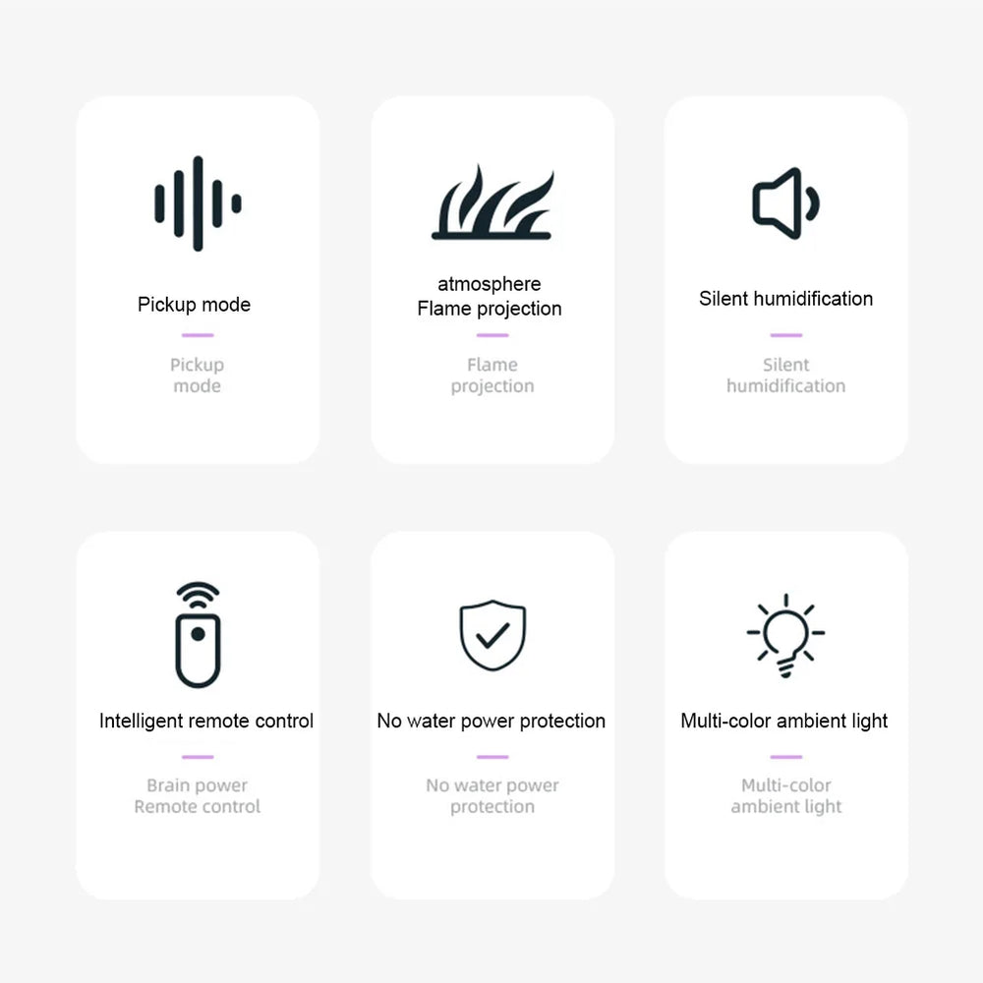Click 'Brain power Remote control' gray text
This screenshot has width=983, height=983.
click(x=198, y=795)
